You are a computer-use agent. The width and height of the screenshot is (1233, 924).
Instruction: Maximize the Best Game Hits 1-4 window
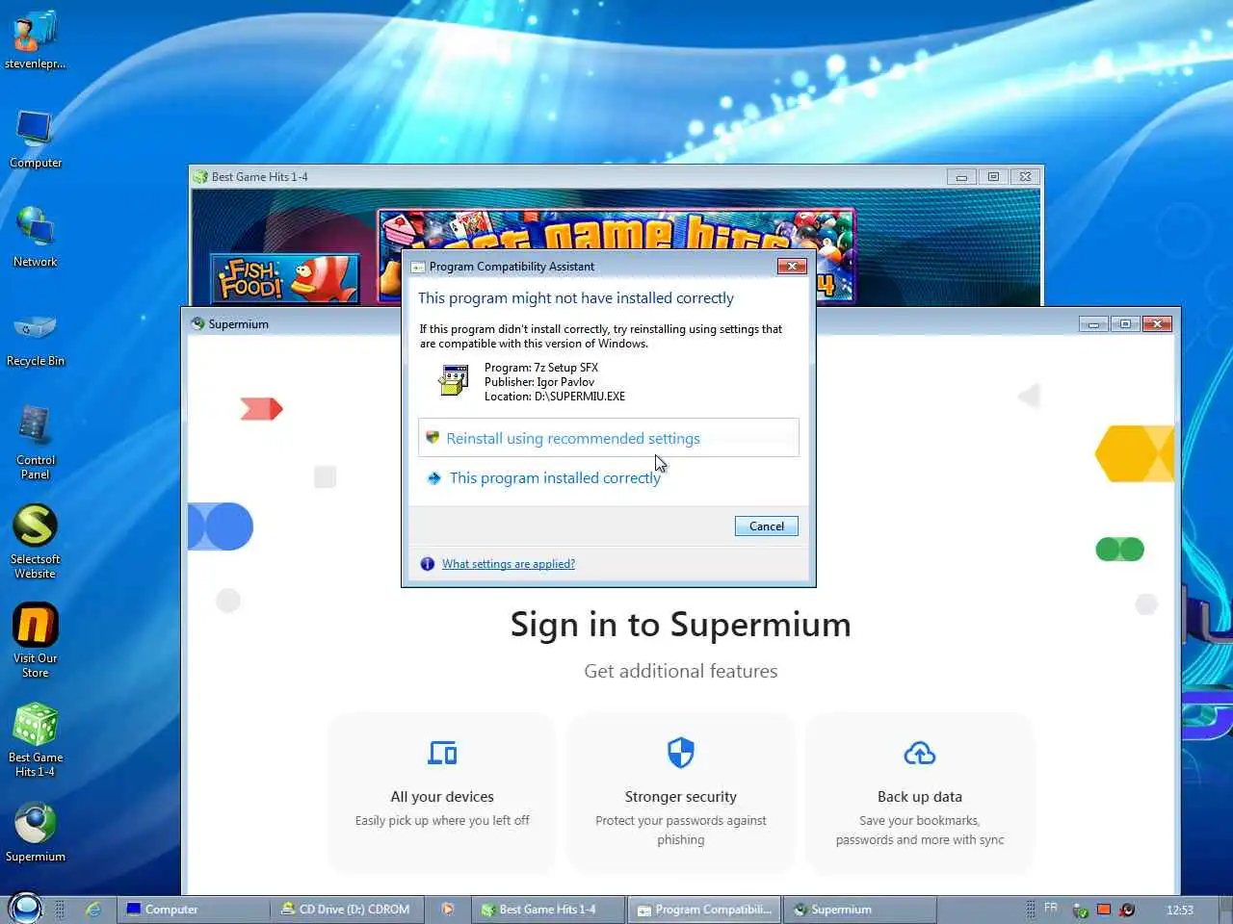point(993,177)
